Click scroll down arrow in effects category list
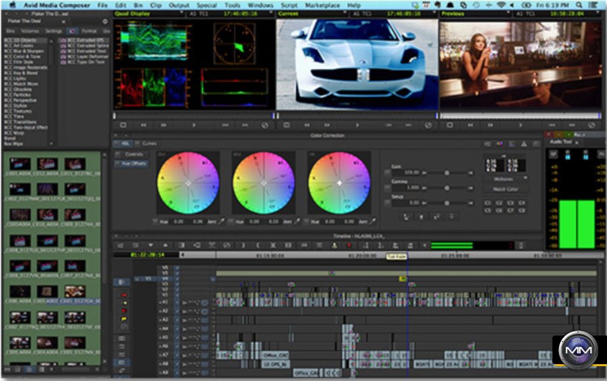 tap(51, 143)
